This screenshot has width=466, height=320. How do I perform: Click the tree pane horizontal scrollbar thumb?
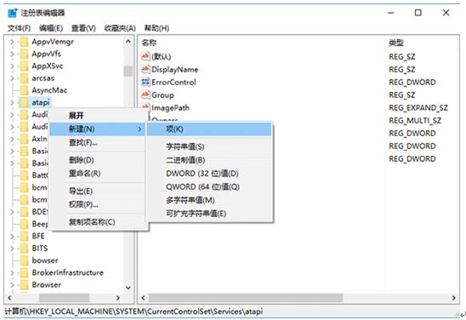[x=64, y=298]
